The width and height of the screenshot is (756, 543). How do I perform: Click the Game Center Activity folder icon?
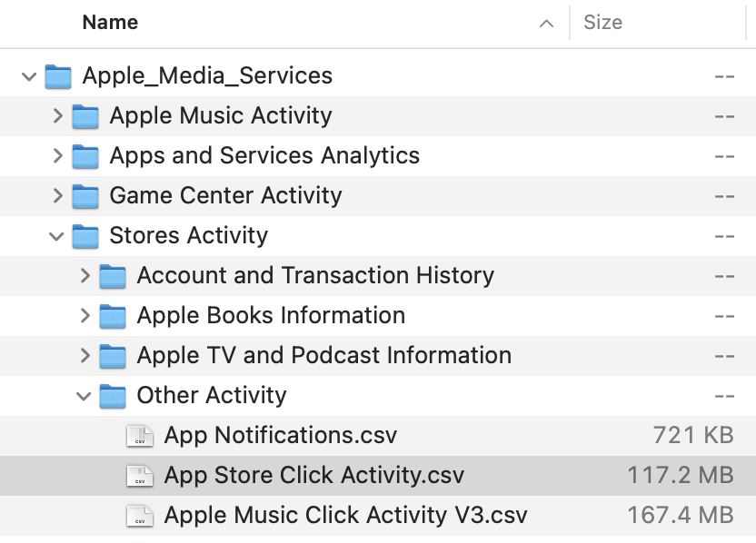tap(85, 196)
